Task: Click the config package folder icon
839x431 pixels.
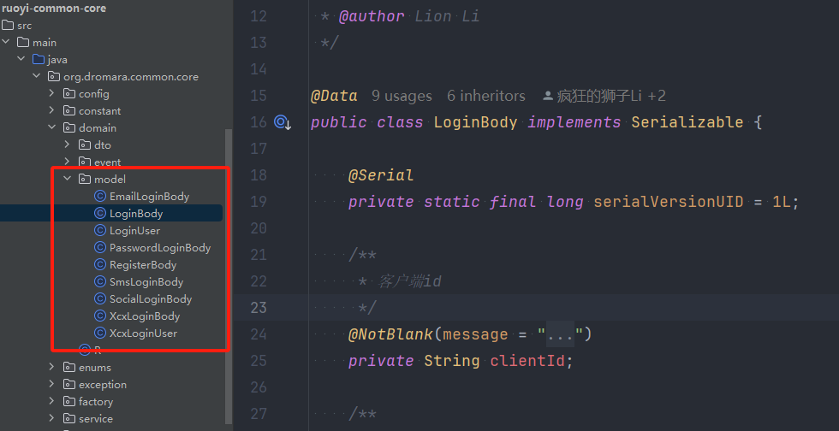Action: coord(68,94)
